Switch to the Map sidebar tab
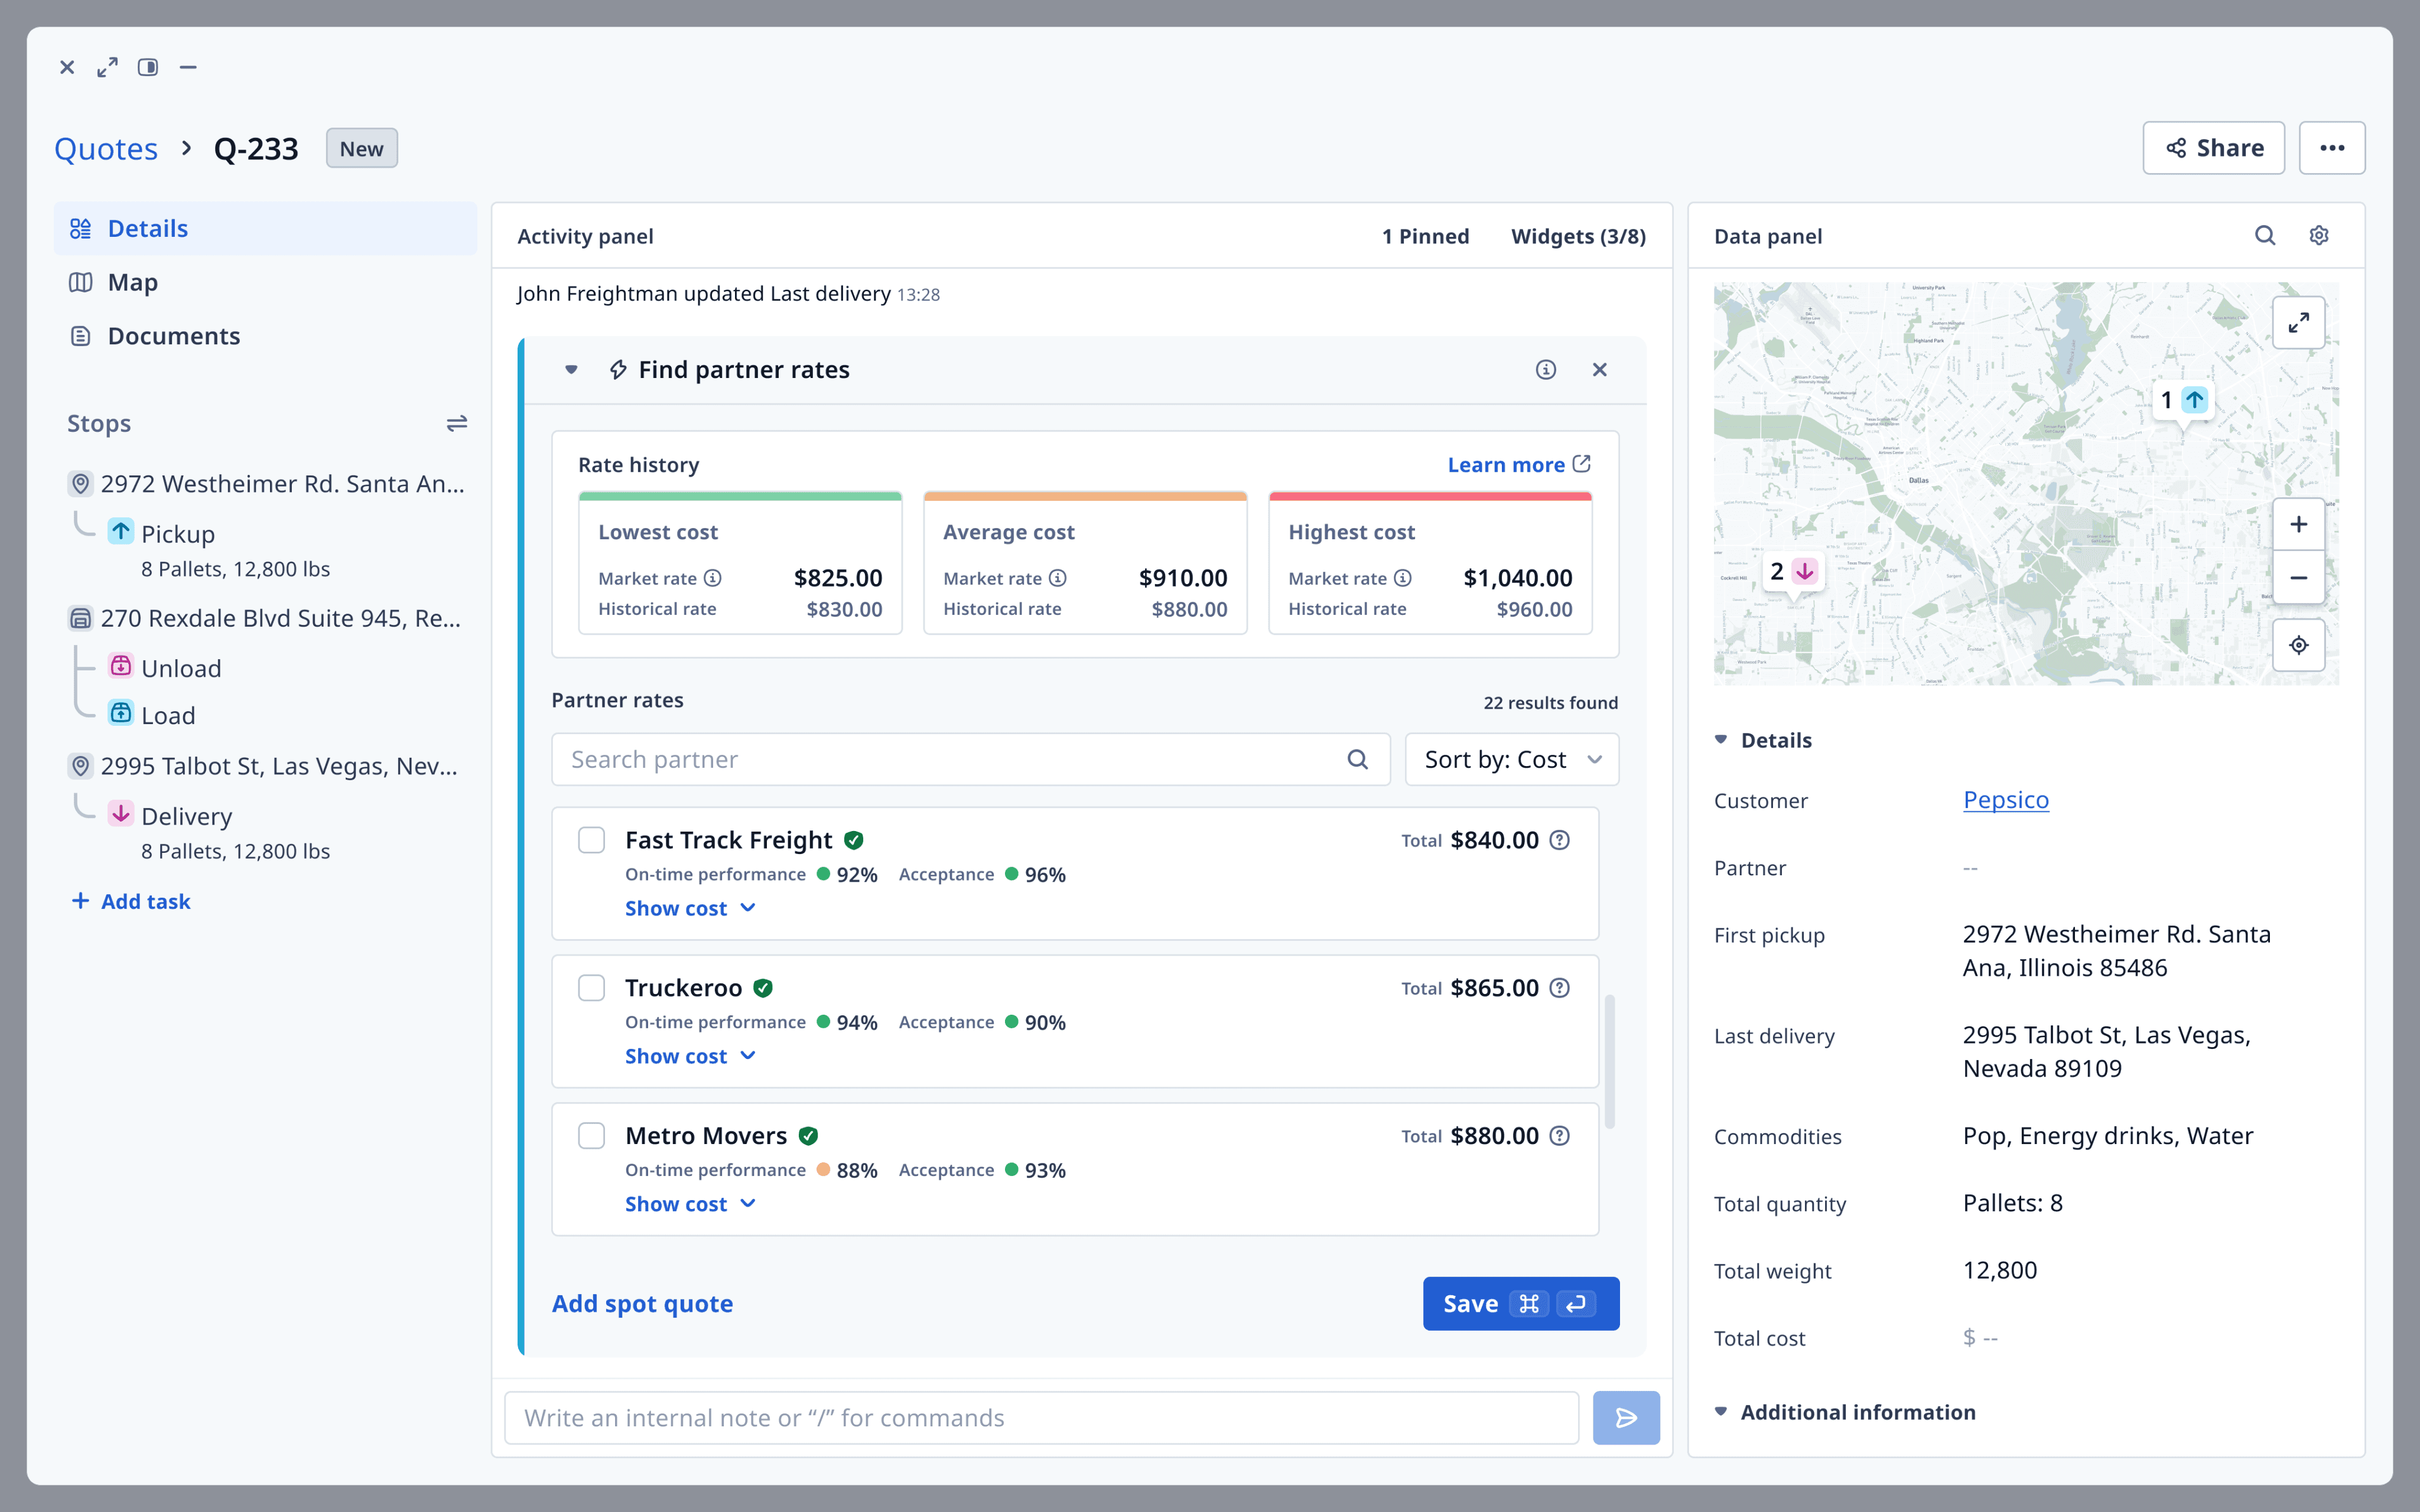2420x1512 pixels. 133,283
